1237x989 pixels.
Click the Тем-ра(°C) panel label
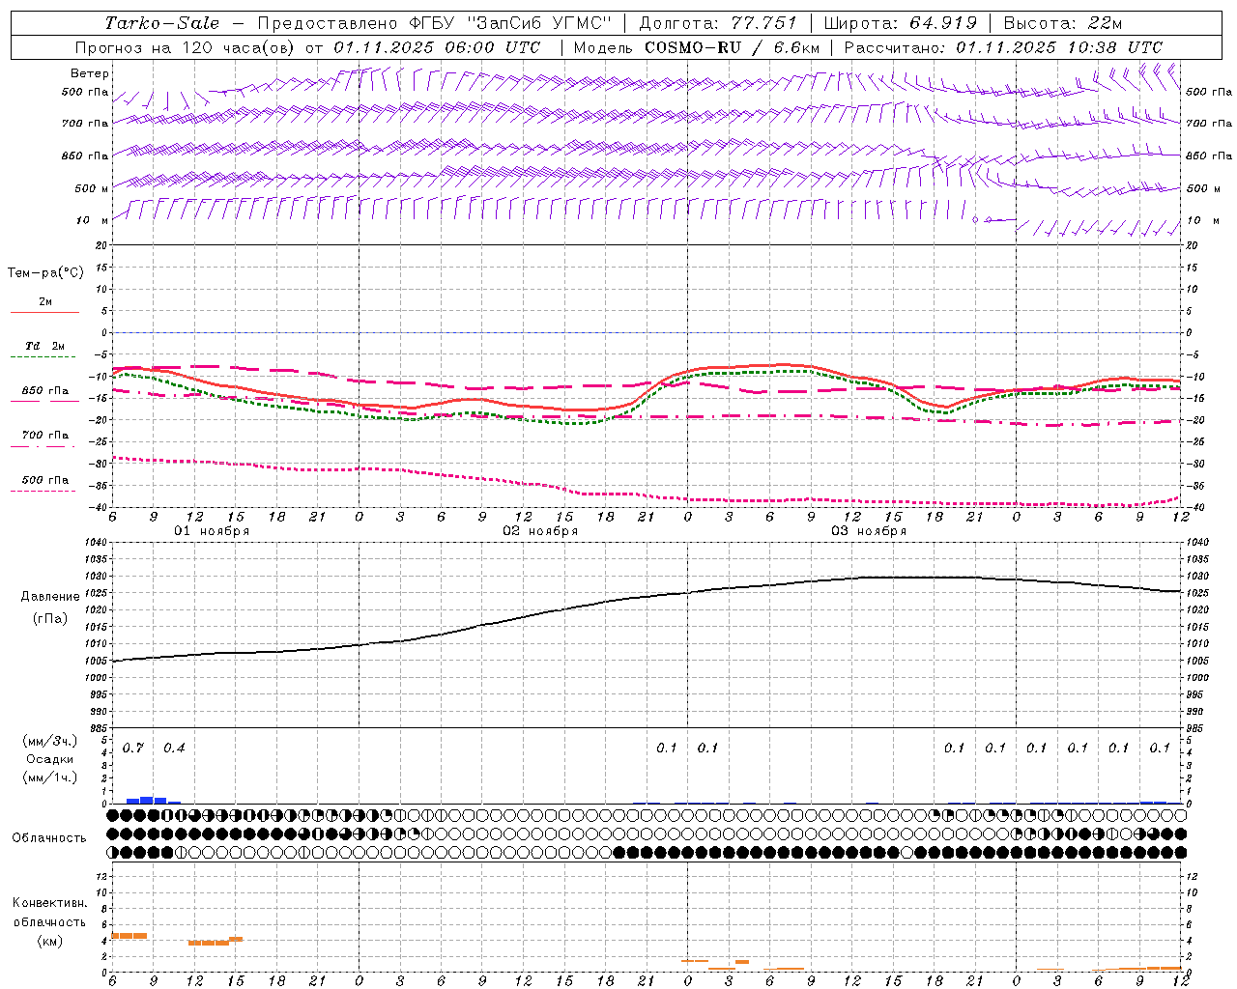coord(45,273)
